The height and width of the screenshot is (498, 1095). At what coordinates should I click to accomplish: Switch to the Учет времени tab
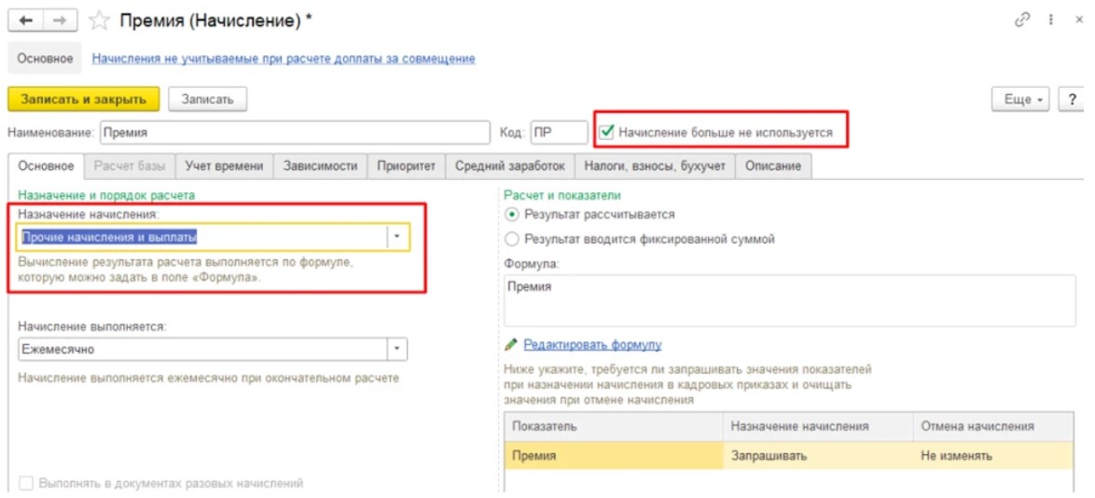[224, 166]
